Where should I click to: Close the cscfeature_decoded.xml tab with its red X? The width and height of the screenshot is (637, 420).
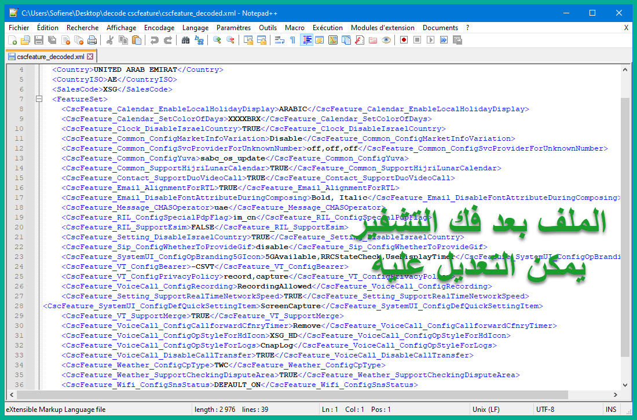90,57
